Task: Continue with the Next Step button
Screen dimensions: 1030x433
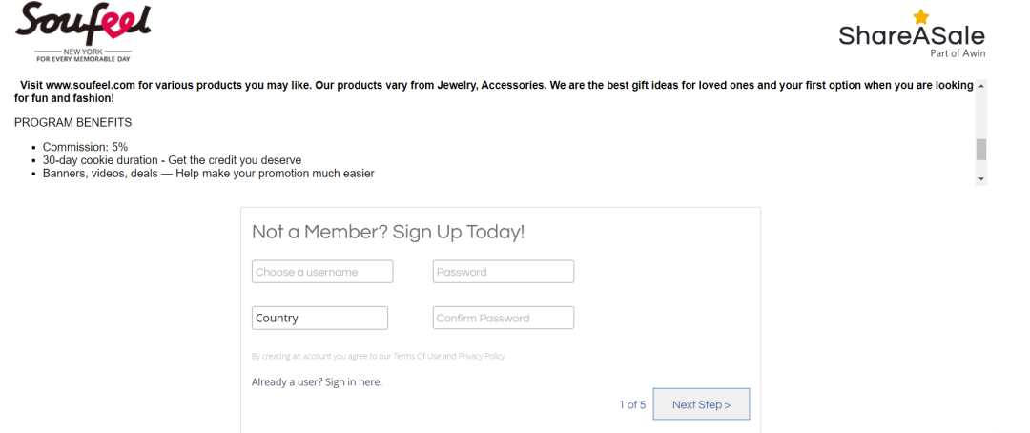Action: click(x=701, y=404)
